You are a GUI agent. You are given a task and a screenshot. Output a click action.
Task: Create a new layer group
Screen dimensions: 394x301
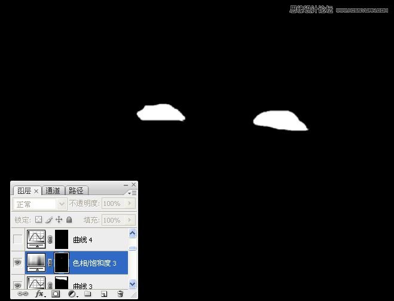87,294
